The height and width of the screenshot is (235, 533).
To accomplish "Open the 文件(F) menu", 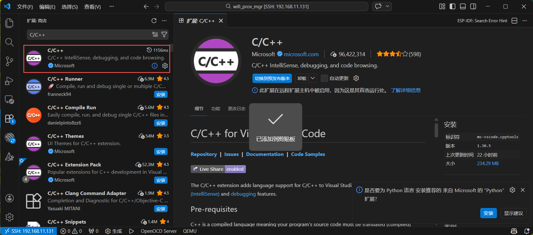I will click(25, 7).
